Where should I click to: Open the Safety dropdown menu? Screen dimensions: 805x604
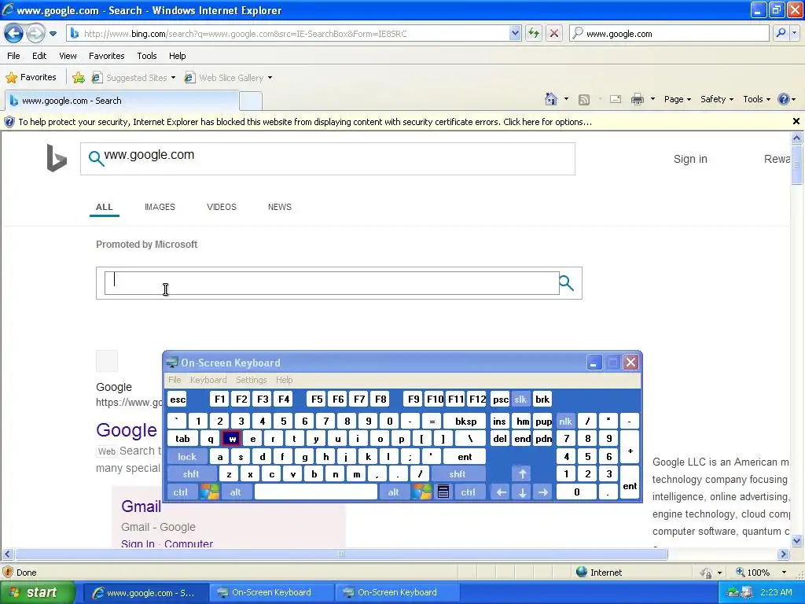(717, 99)
